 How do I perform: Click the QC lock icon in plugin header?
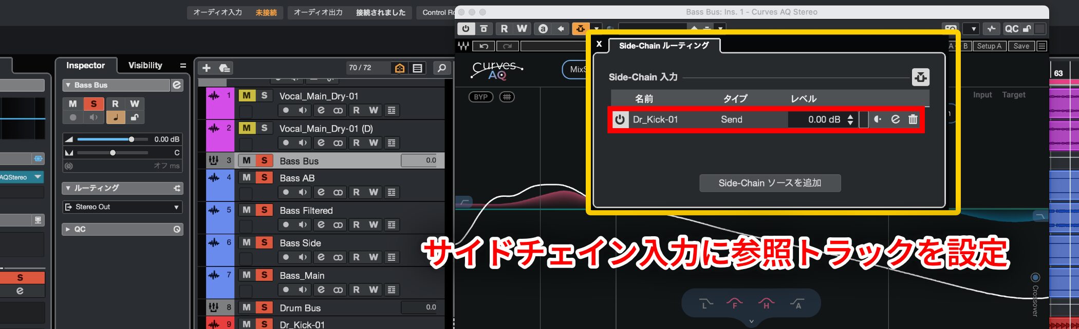coord(1027,29)
